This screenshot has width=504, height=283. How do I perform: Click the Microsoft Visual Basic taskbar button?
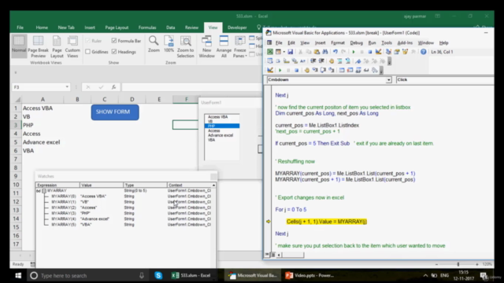(x=253, y=275)
